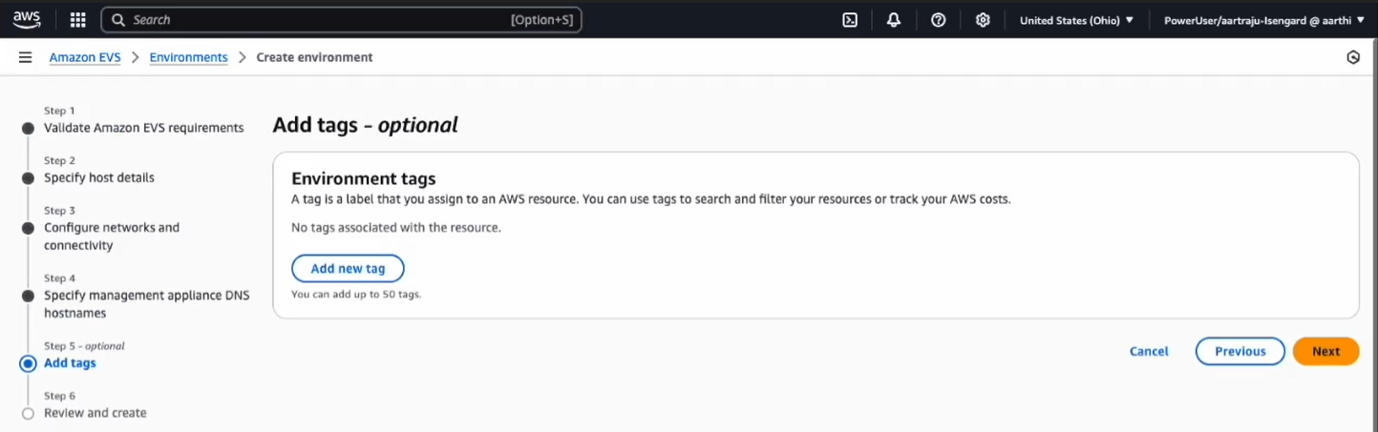Select the Add tags step

point(70,363)
